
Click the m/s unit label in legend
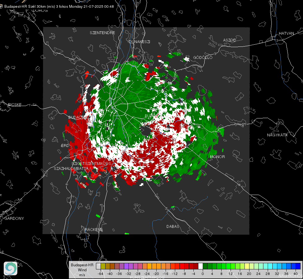coord(82,275)
